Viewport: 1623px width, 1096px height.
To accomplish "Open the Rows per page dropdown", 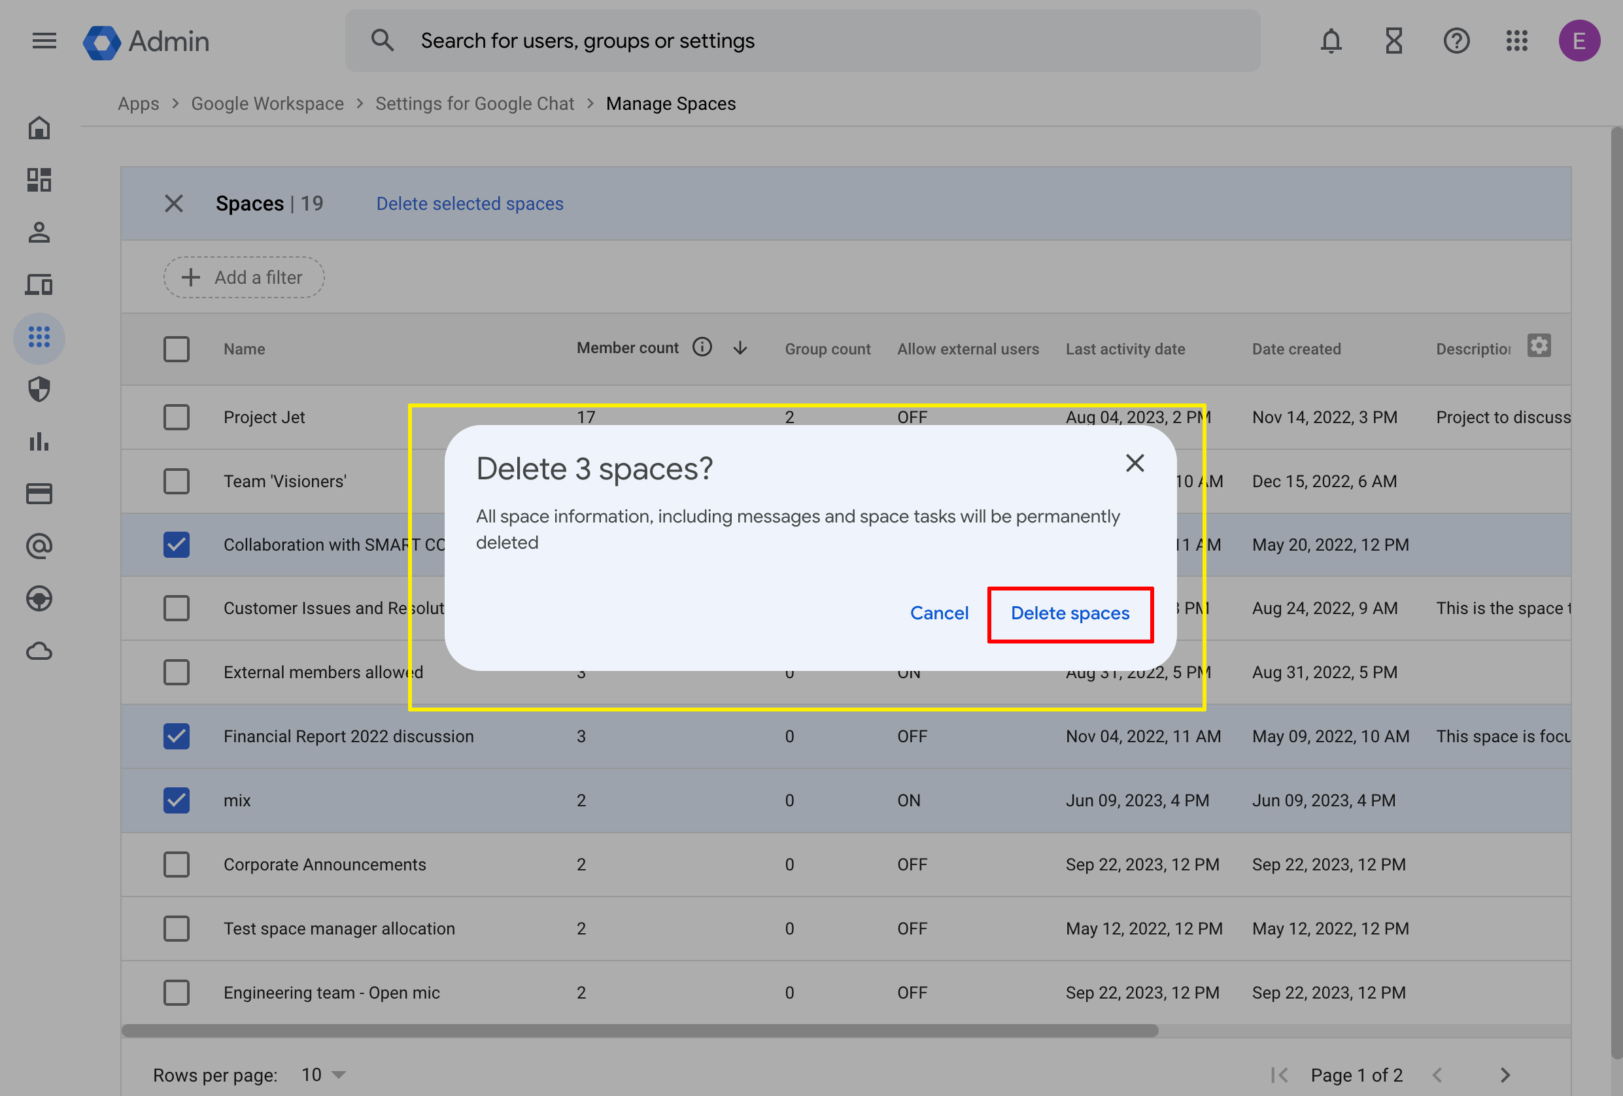I will (323, 1074).
